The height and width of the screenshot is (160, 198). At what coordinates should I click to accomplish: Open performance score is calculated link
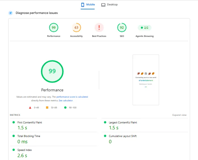pyautogui.click(x=72, y=97)
